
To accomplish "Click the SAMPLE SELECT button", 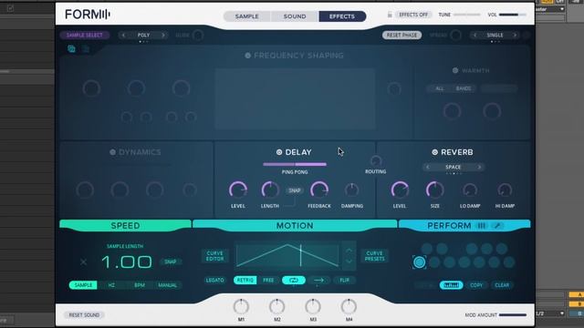I will click(85, 35).
